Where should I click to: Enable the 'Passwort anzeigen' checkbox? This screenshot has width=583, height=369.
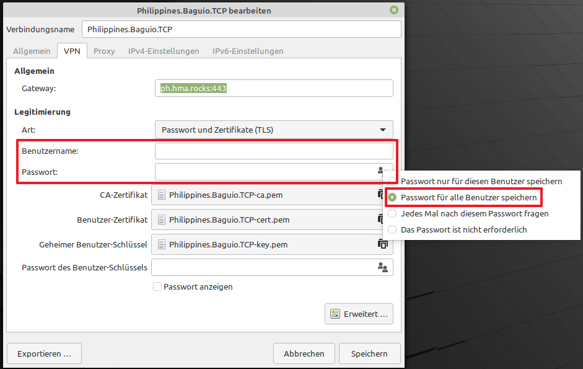coord(157,287)
